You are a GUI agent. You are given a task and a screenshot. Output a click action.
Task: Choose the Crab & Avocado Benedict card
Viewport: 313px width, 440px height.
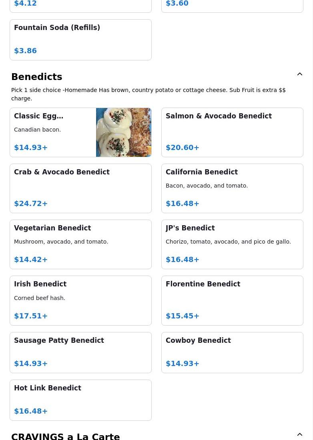click(x=80, y=188)
